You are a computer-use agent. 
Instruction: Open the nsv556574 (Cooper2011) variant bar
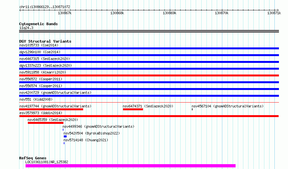pos(149,89)
